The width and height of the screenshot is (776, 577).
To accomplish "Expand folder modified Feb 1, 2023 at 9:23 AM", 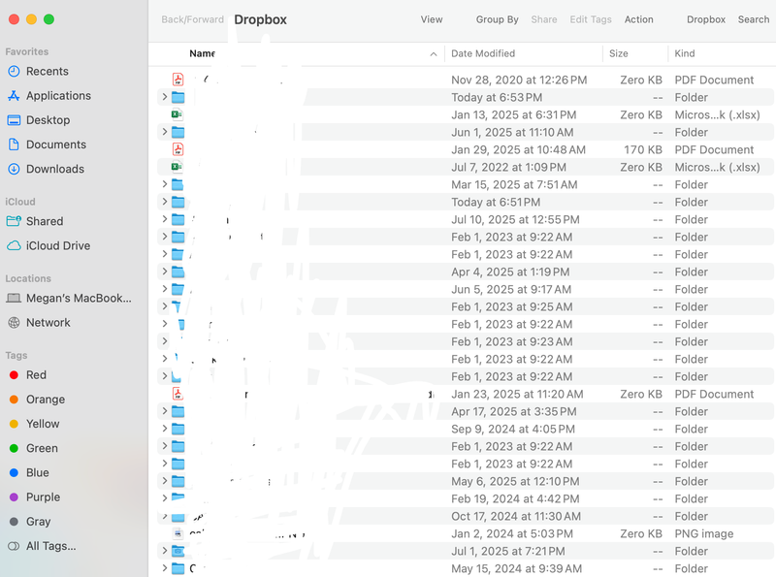I will 164,341.
